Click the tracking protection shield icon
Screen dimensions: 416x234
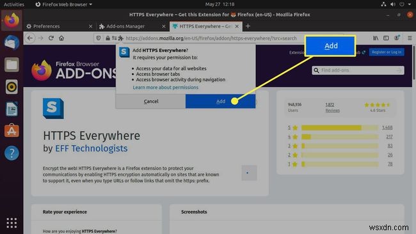99,38
